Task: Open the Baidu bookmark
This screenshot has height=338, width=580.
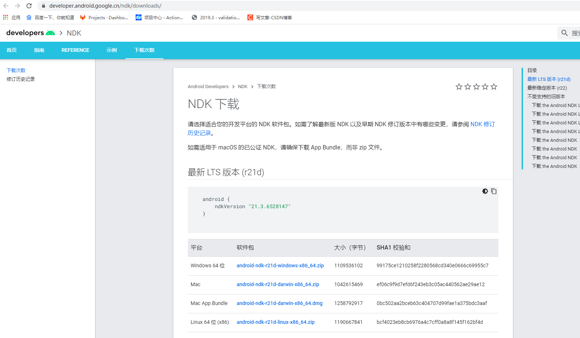Action: pos(50,17)
